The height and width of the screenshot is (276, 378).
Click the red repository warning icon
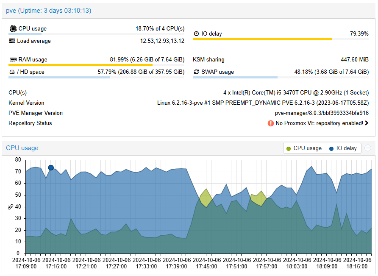pyautogui.click(x=270, y=123)
